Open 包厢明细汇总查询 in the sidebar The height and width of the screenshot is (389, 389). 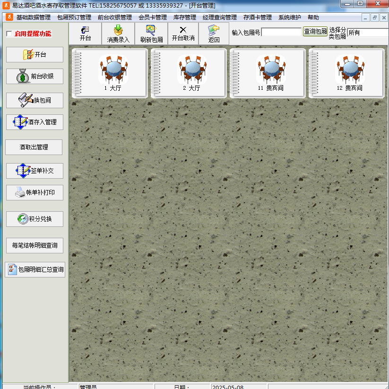tap(35, 270)
